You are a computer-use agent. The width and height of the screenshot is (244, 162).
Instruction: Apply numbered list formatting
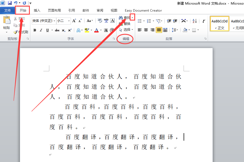pyautogui.click(x=149, y=21)
